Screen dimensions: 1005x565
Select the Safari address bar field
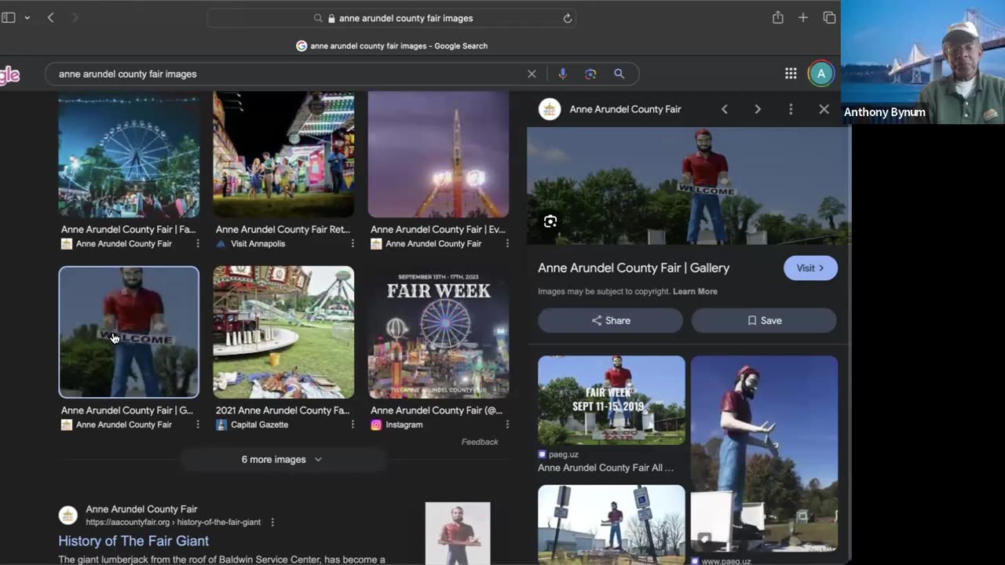point(392,18)
